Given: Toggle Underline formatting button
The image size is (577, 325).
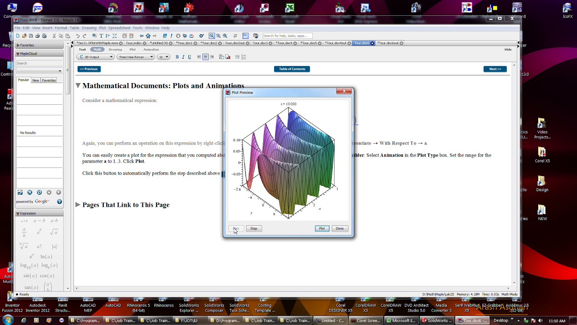Looking at the screenshot, I should 189,57.
